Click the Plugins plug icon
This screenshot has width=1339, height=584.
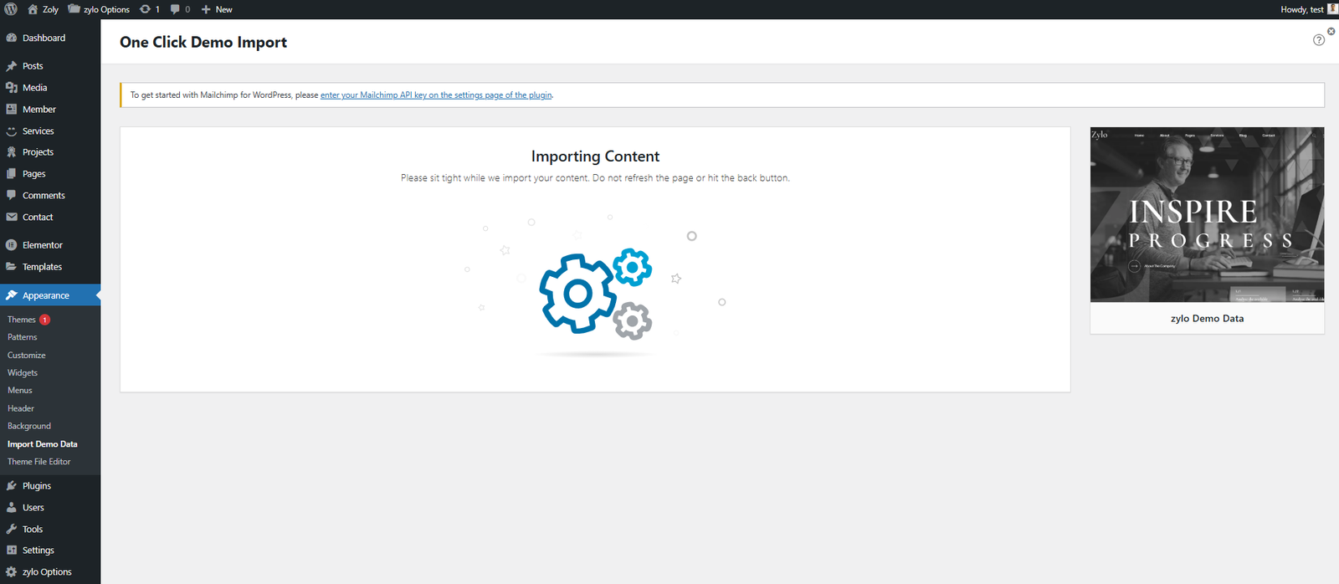pos(12,486)
